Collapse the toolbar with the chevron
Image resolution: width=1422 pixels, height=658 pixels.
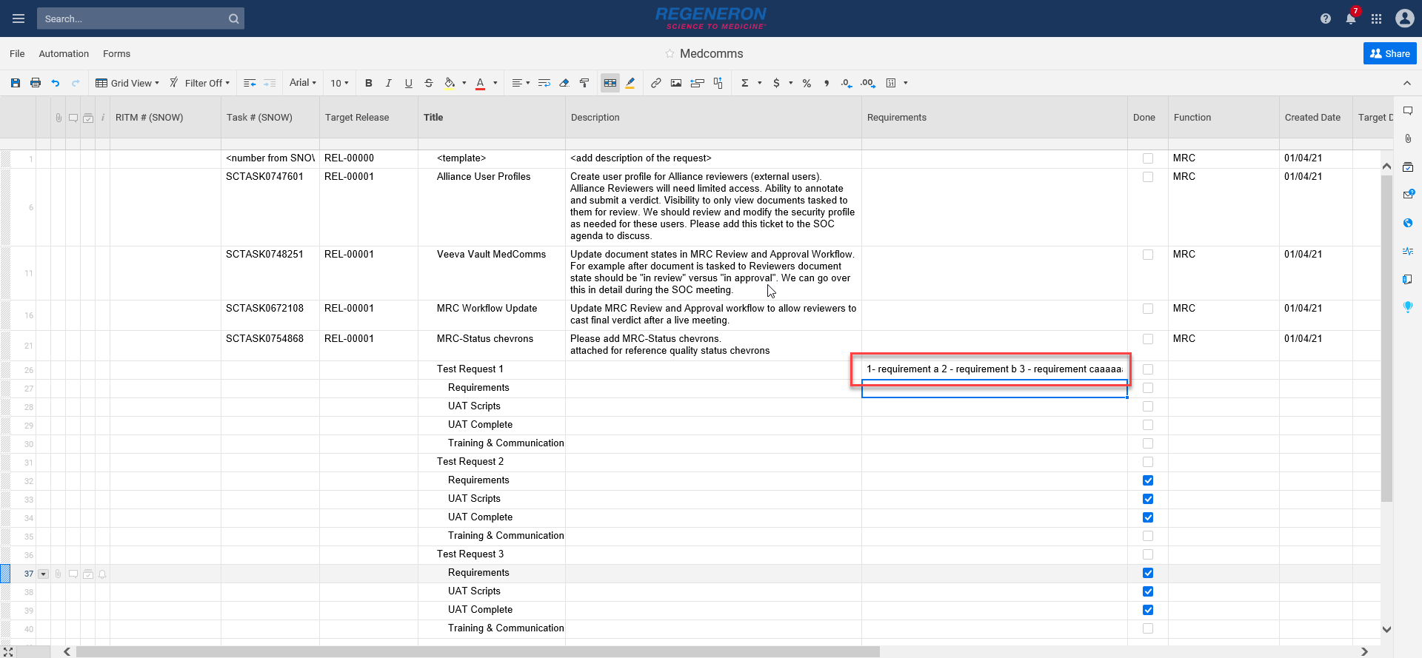(x=1407, y=83)
